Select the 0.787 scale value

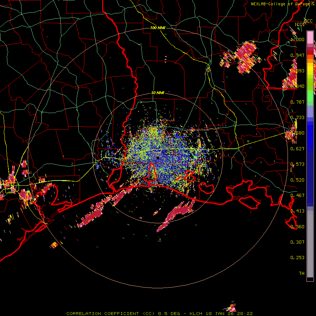coord(297,102)
